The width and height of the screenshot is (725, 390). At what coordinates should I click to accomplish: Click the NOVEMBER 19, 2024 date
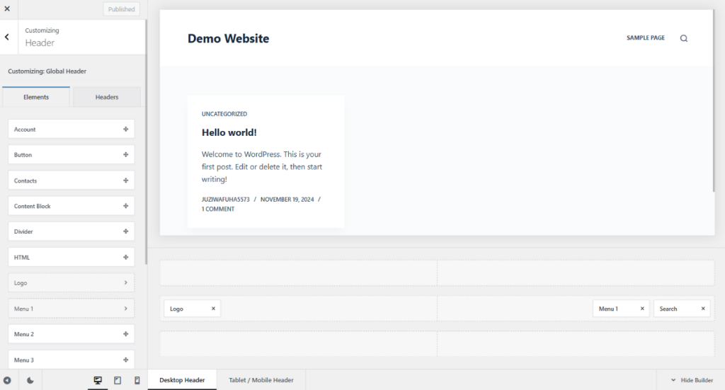[x=287, y=200]
